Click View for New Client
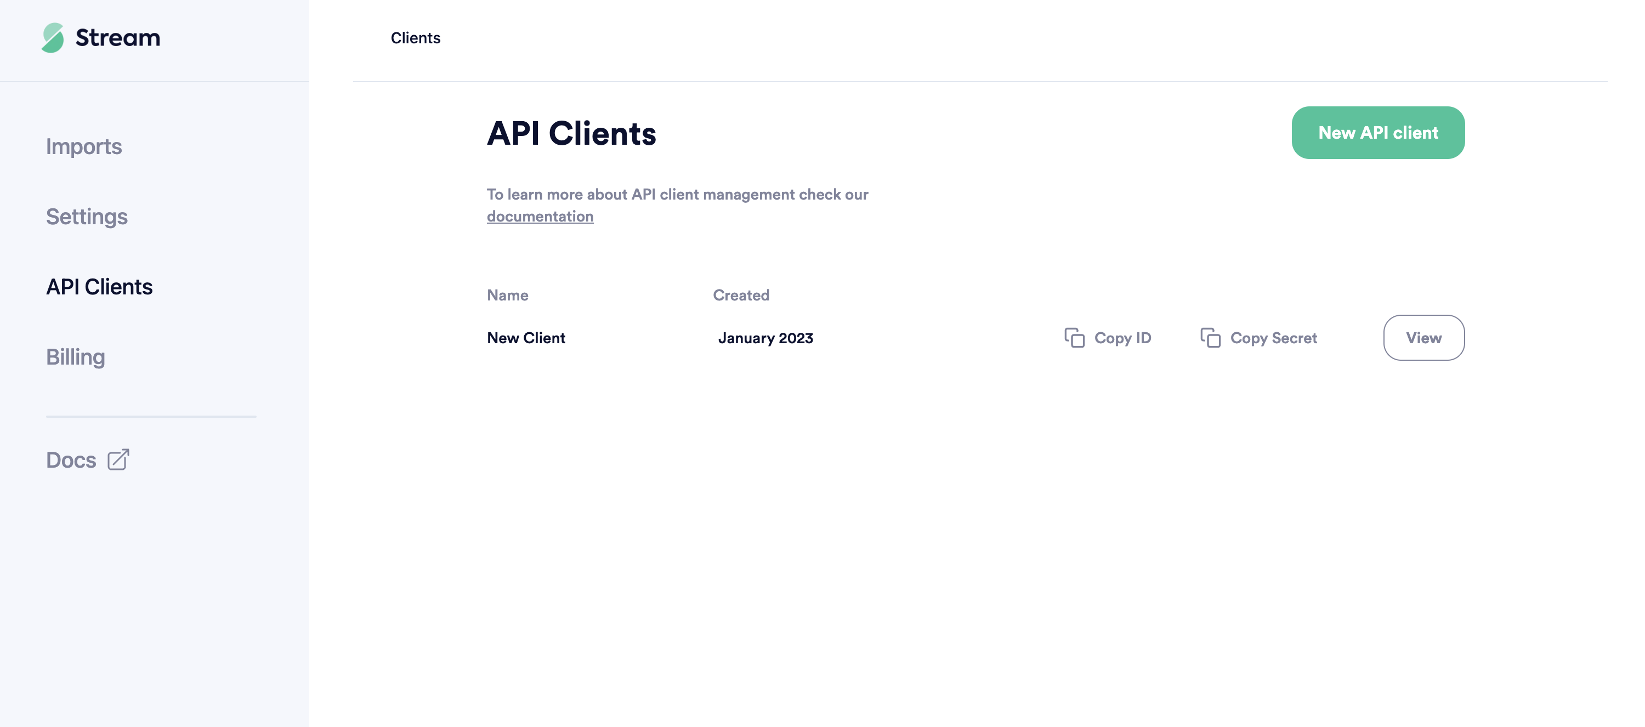This screenshot has height=727, width=1645. pos(1423,338)
